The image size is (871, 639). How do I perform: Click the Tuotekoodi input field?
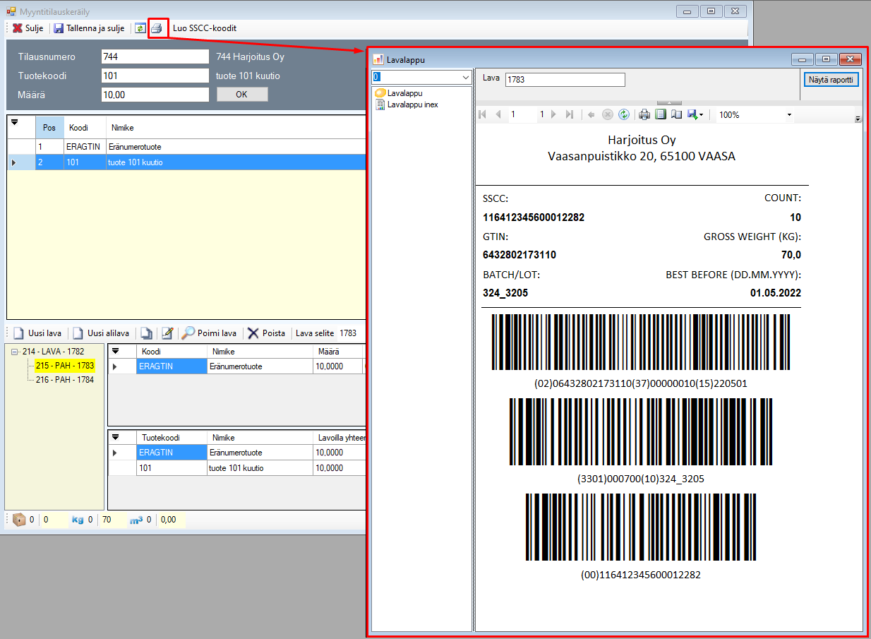click(155, 76)
